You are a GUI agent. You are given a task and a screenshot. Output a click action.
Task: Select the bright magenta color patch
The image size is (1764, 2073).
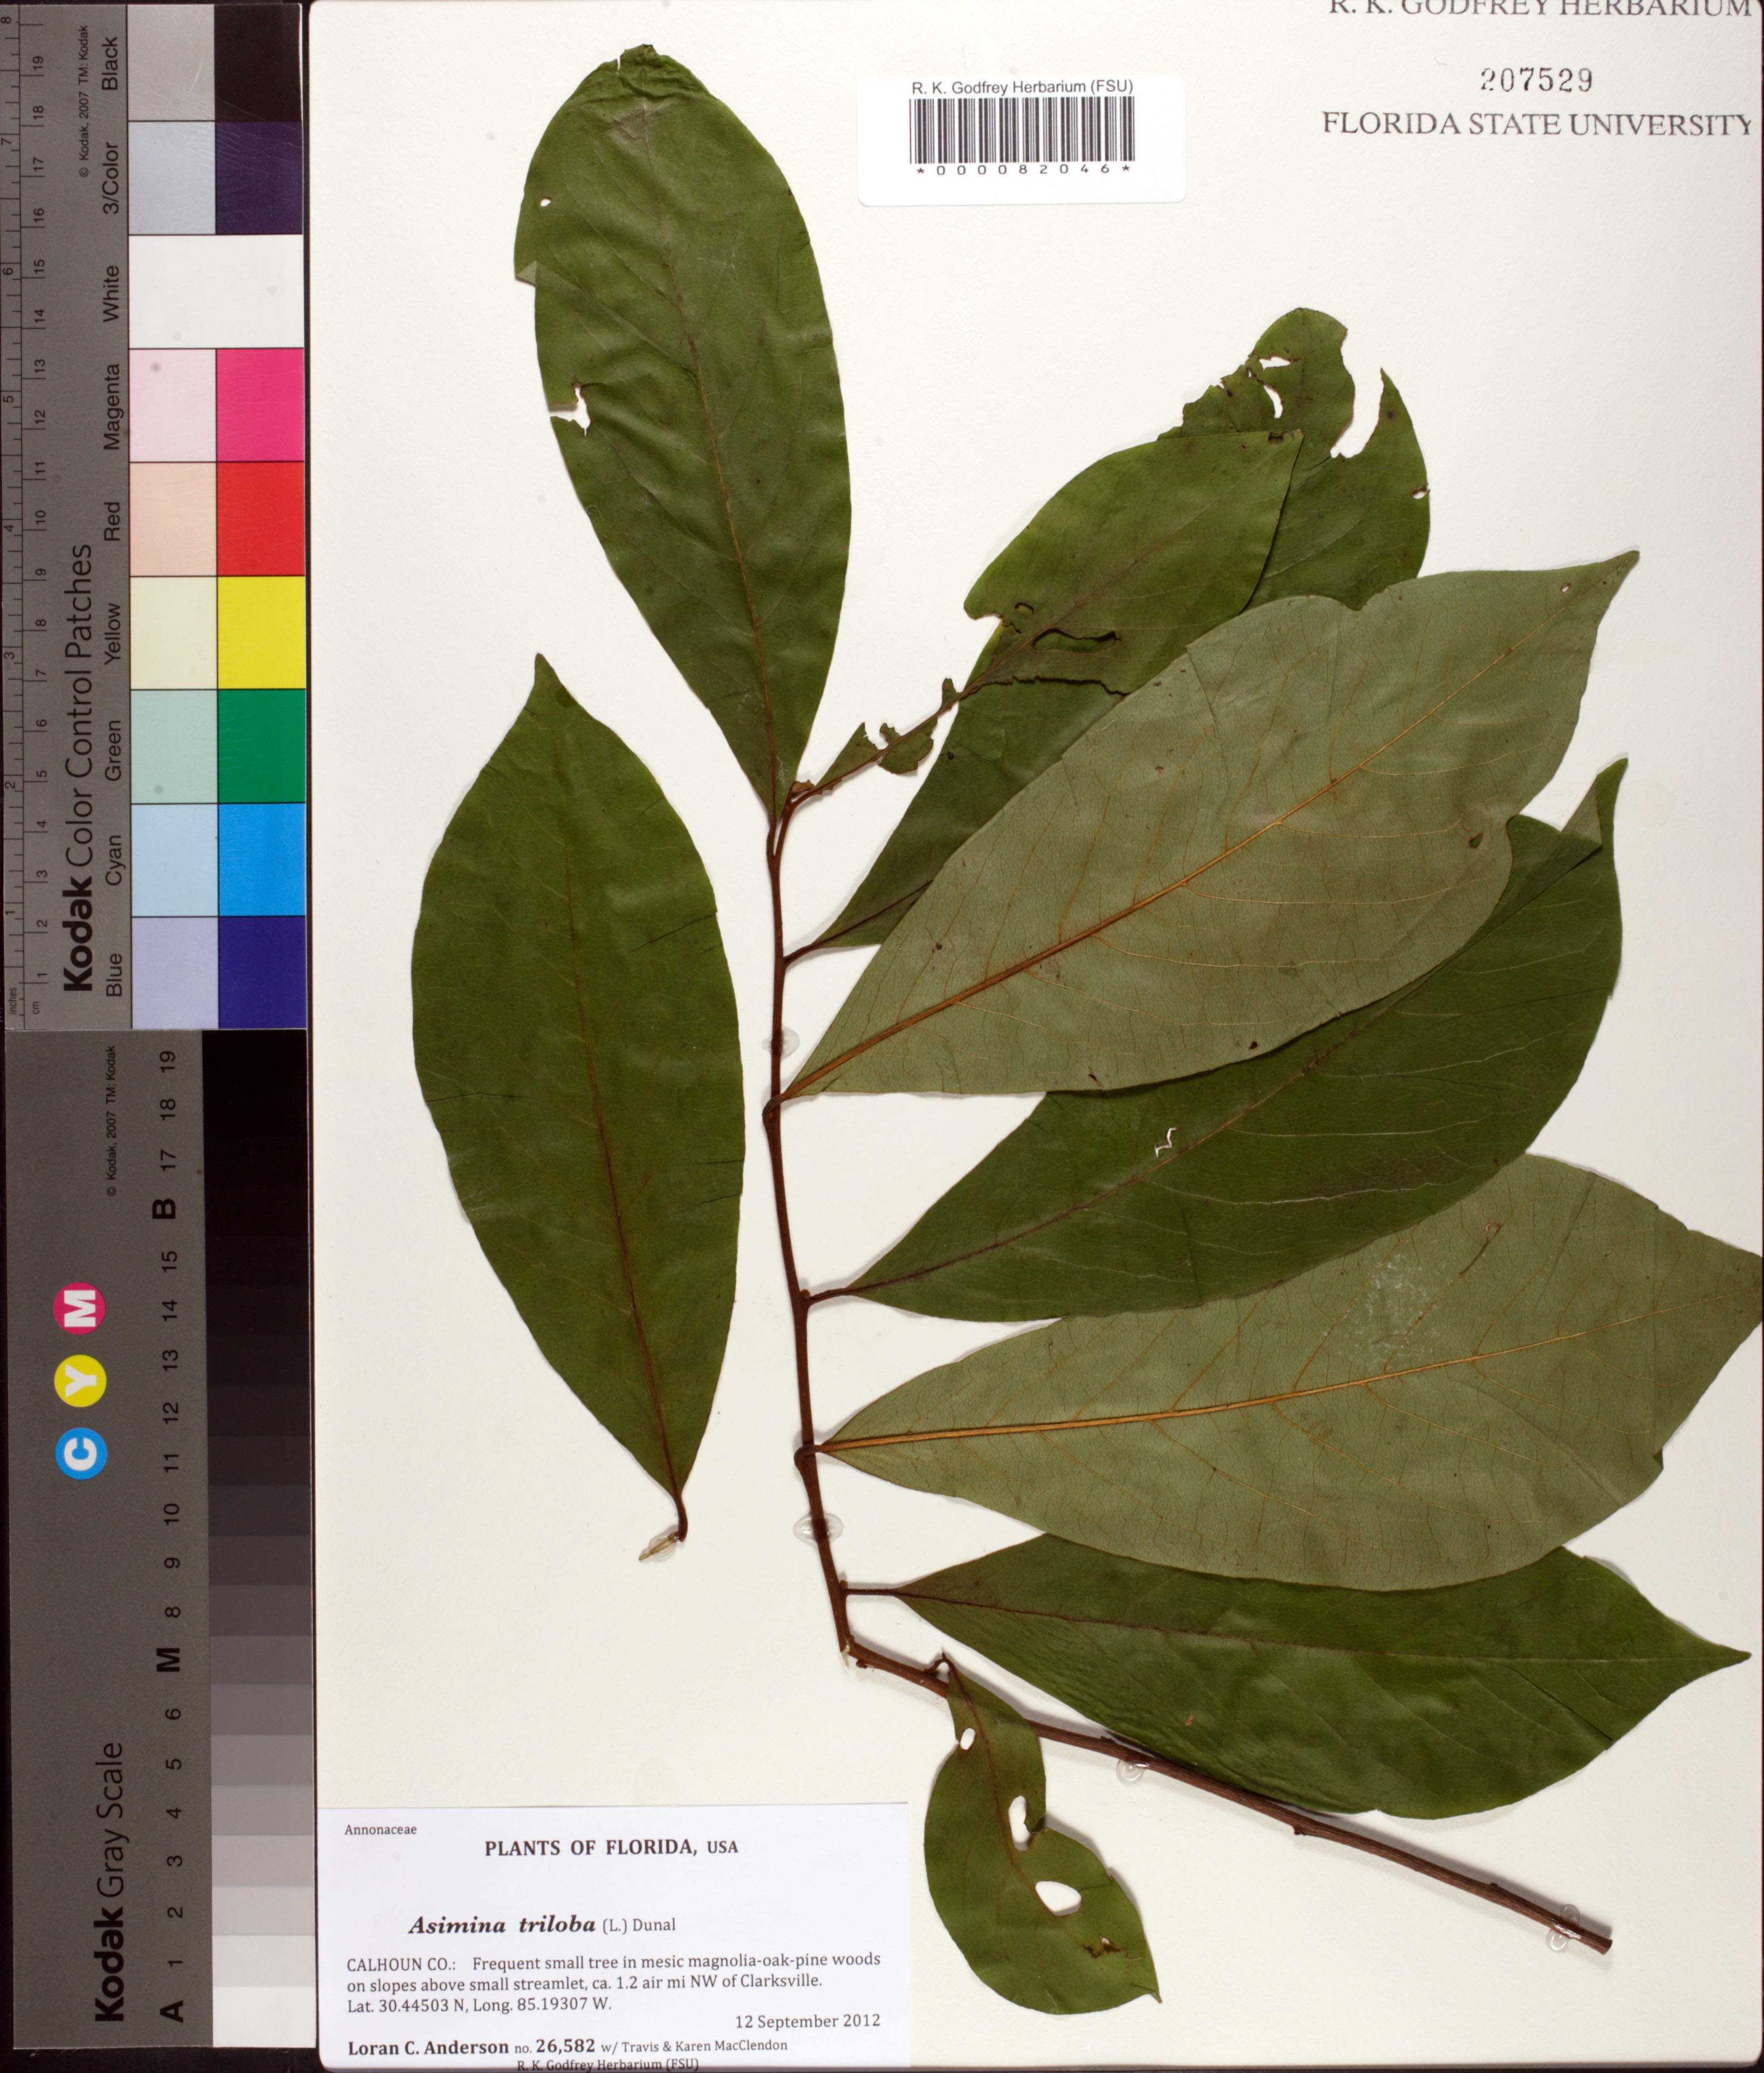pos(260,405)
